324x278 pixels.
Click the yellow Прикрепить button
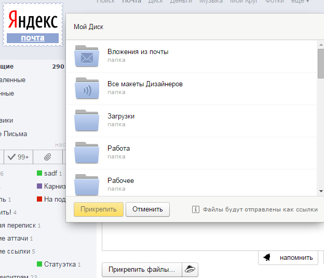[x=99, y=209]
